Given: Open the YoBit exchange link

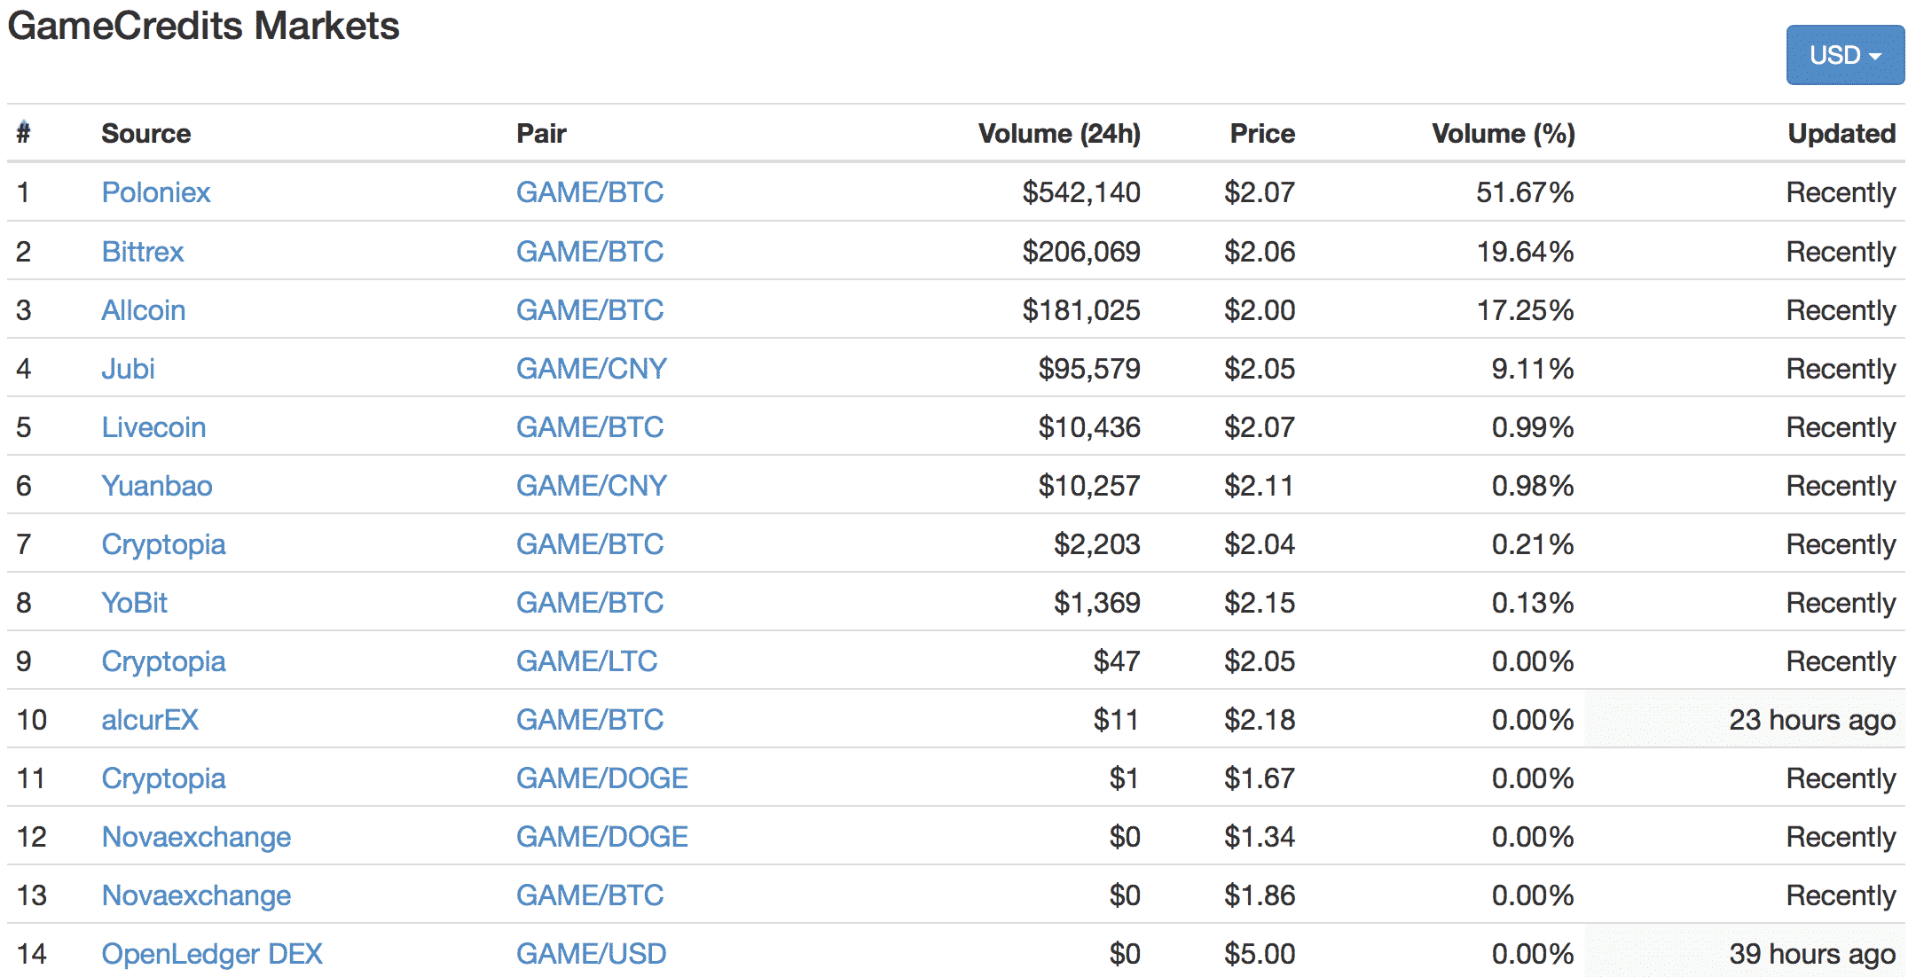Looking at the screenshot, I should click(x=134, y=602).
